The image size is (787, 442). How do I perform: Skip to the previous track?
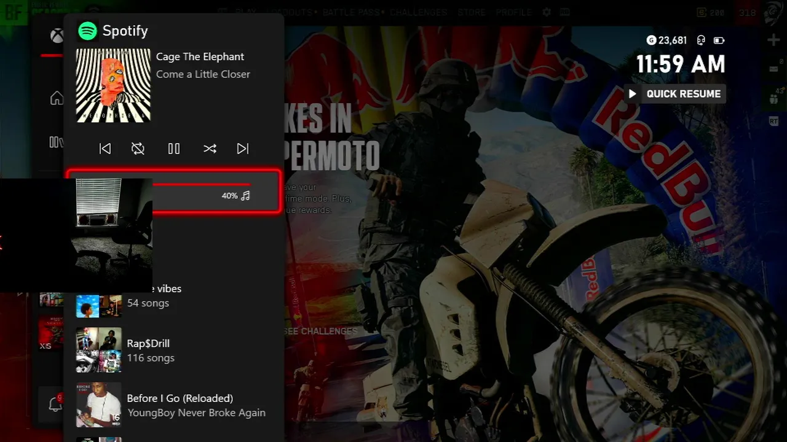105,149
